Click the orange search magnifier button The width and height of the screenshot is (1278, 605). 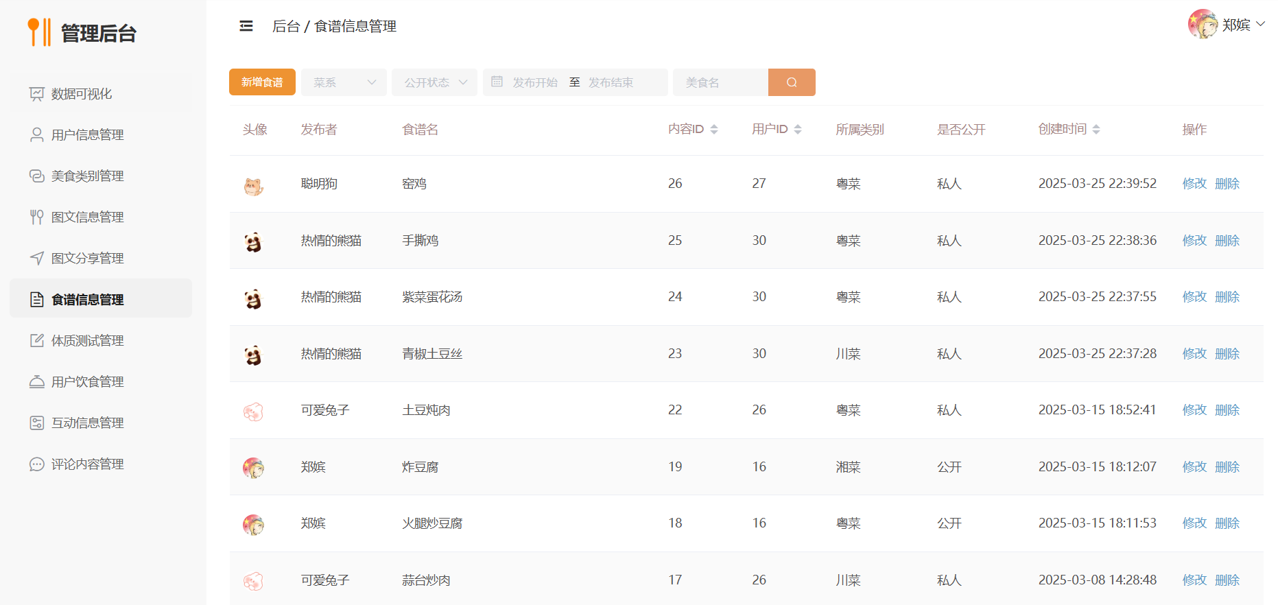pos(792,82)
